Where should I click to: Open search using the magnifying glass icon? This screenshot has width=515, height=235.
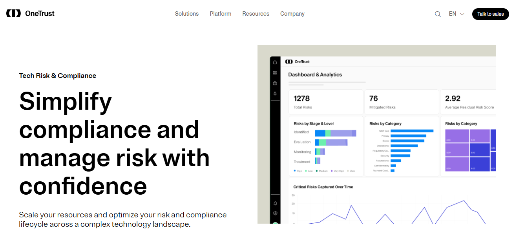[437, 14]
